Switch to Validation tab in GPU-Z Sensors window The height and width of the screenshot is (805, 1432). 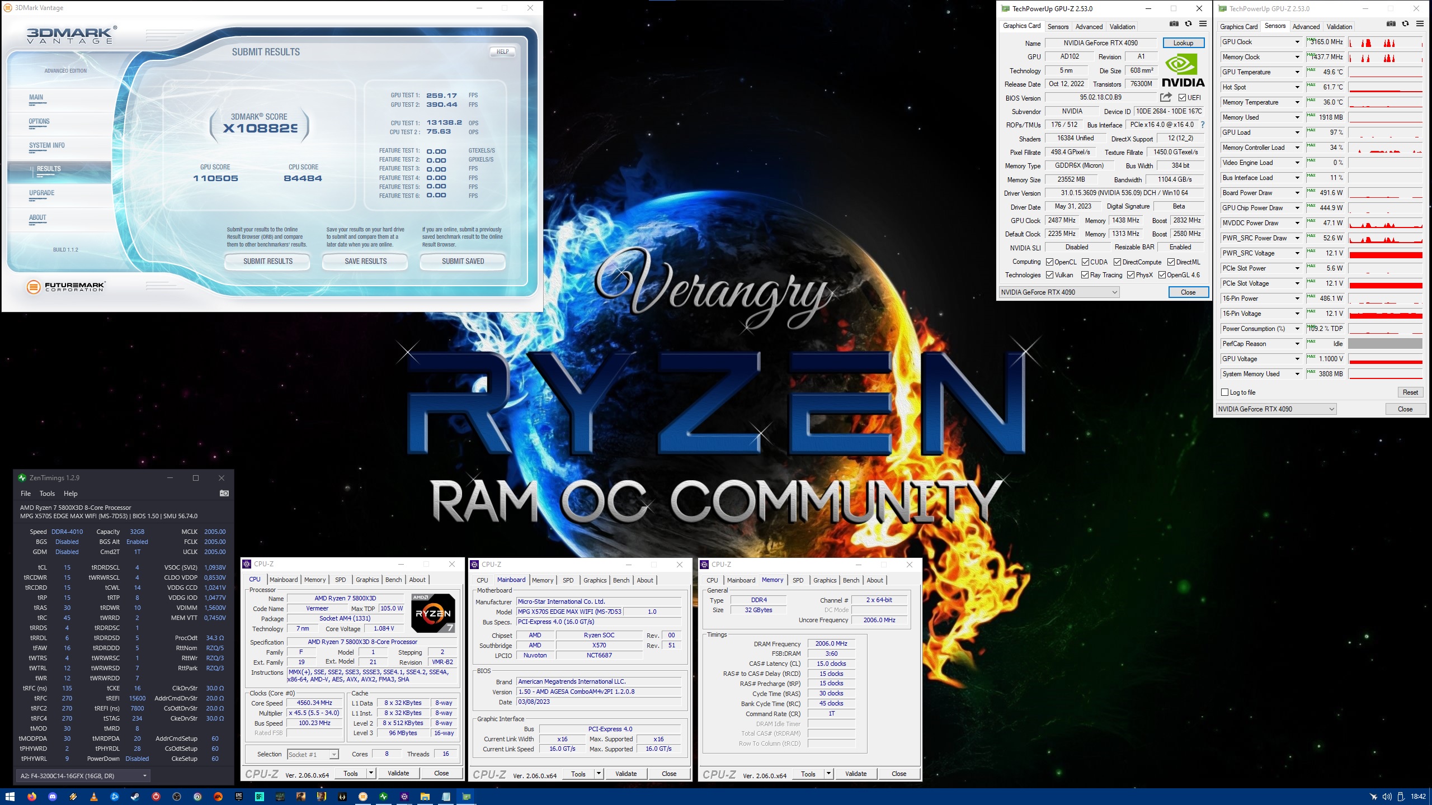click(x=1339, y=27)
